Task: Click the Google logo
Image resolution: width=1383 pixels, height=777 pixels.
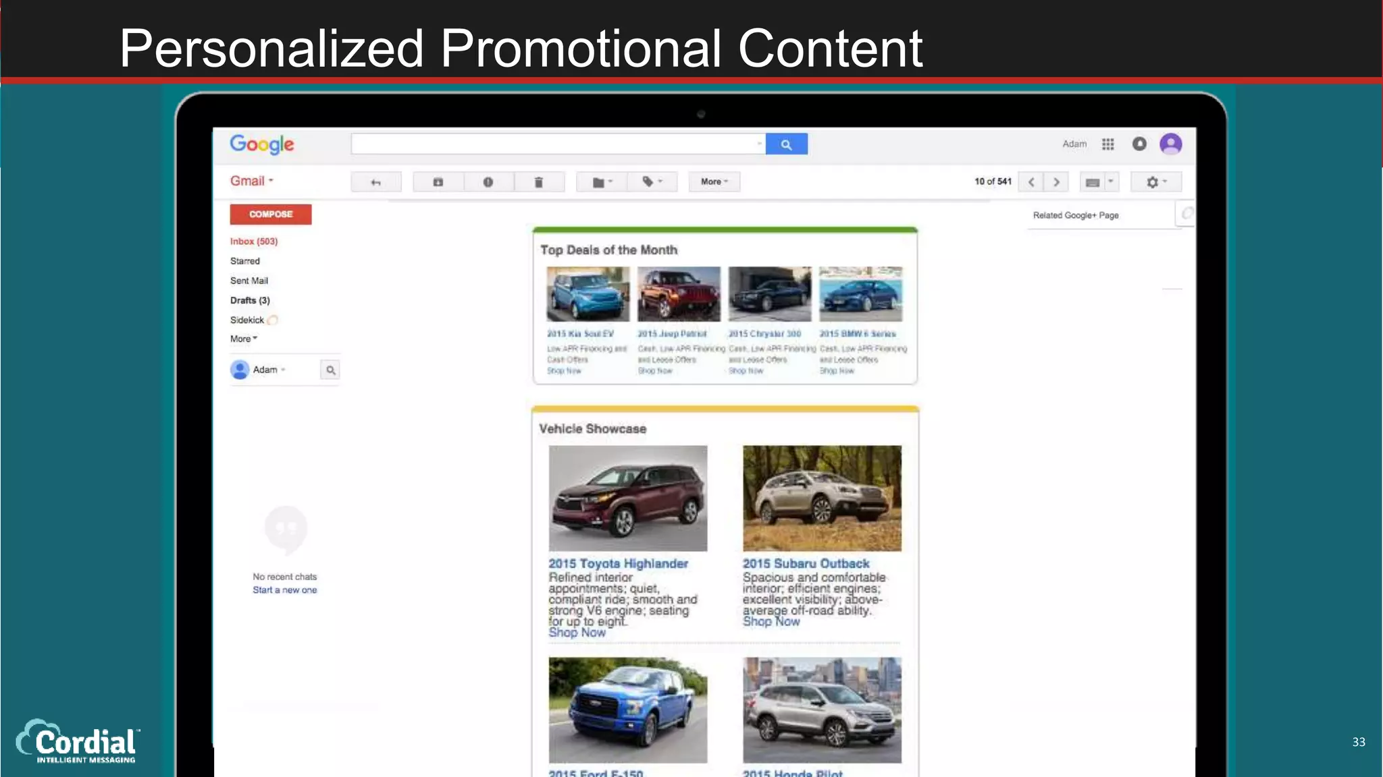Action: tap(262, 144)
